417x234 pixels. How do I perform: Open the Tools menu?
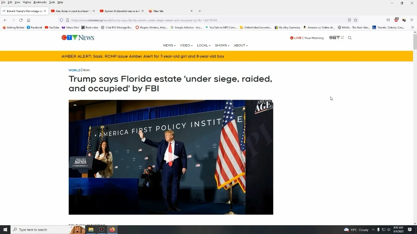click(52, 2)
